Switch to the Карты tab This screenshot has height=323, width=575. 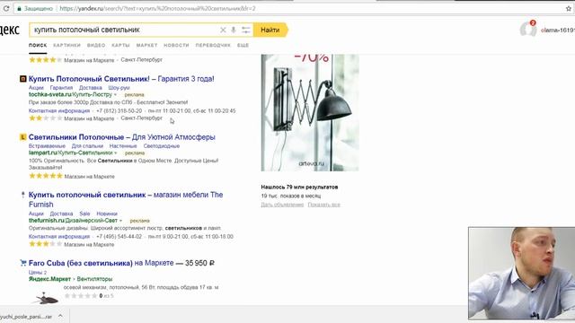point(120,46)
